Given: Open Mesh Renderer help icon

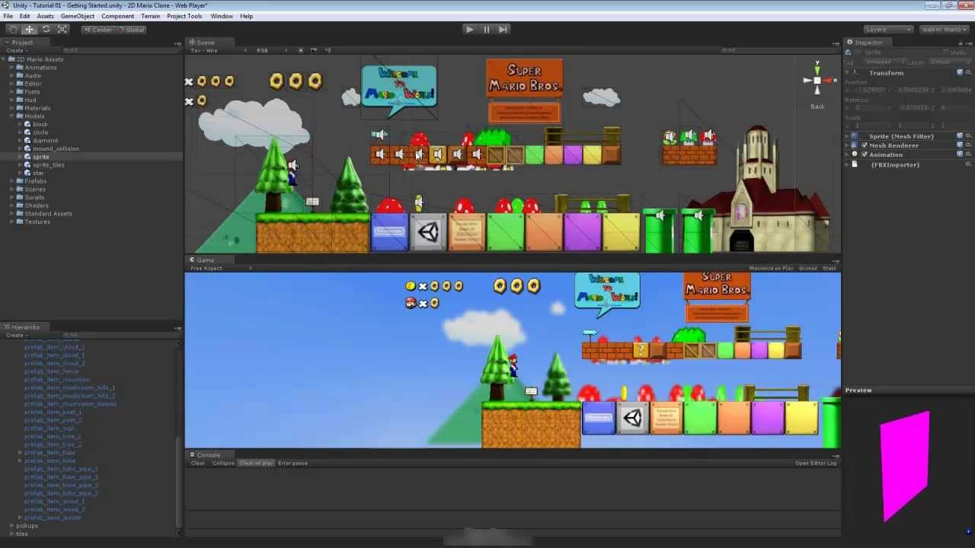Looking at the screenshot, I should 960,145.
